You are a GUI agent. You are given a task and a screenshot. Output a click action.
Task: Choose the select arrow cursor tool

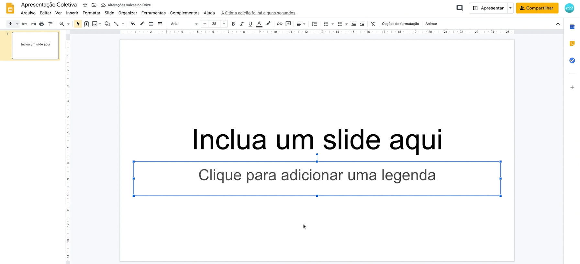(78, 24)
